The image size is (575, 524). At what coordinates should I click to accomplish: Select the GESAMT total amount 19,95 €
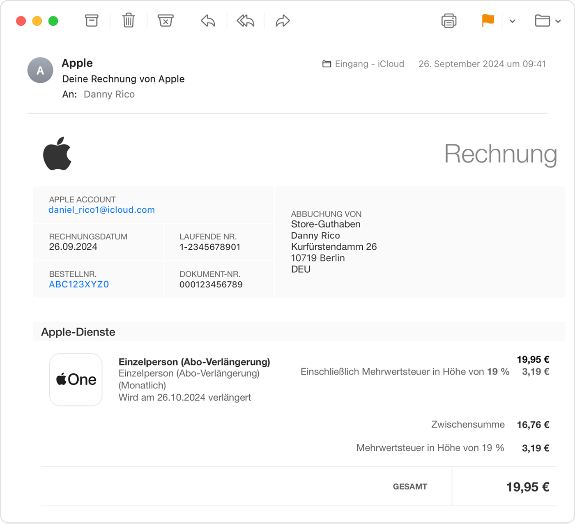528,487
